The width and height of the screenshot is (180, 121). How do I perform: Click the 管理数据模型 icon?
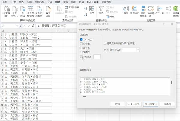(x=176, y=9)
